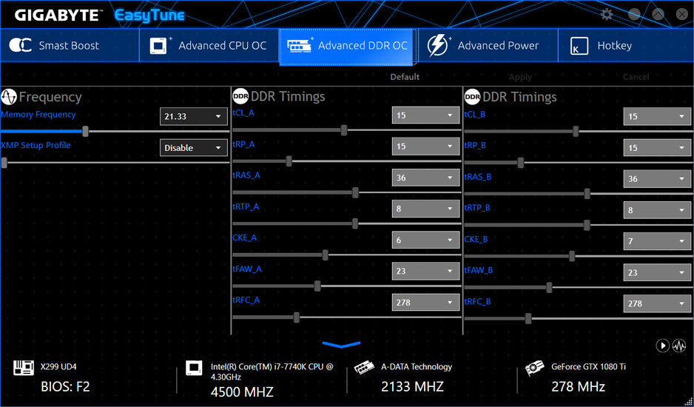694x407 pixels.
Task: Click the memory module icon beside A-DATA Technology
Action: pos(364,368)
